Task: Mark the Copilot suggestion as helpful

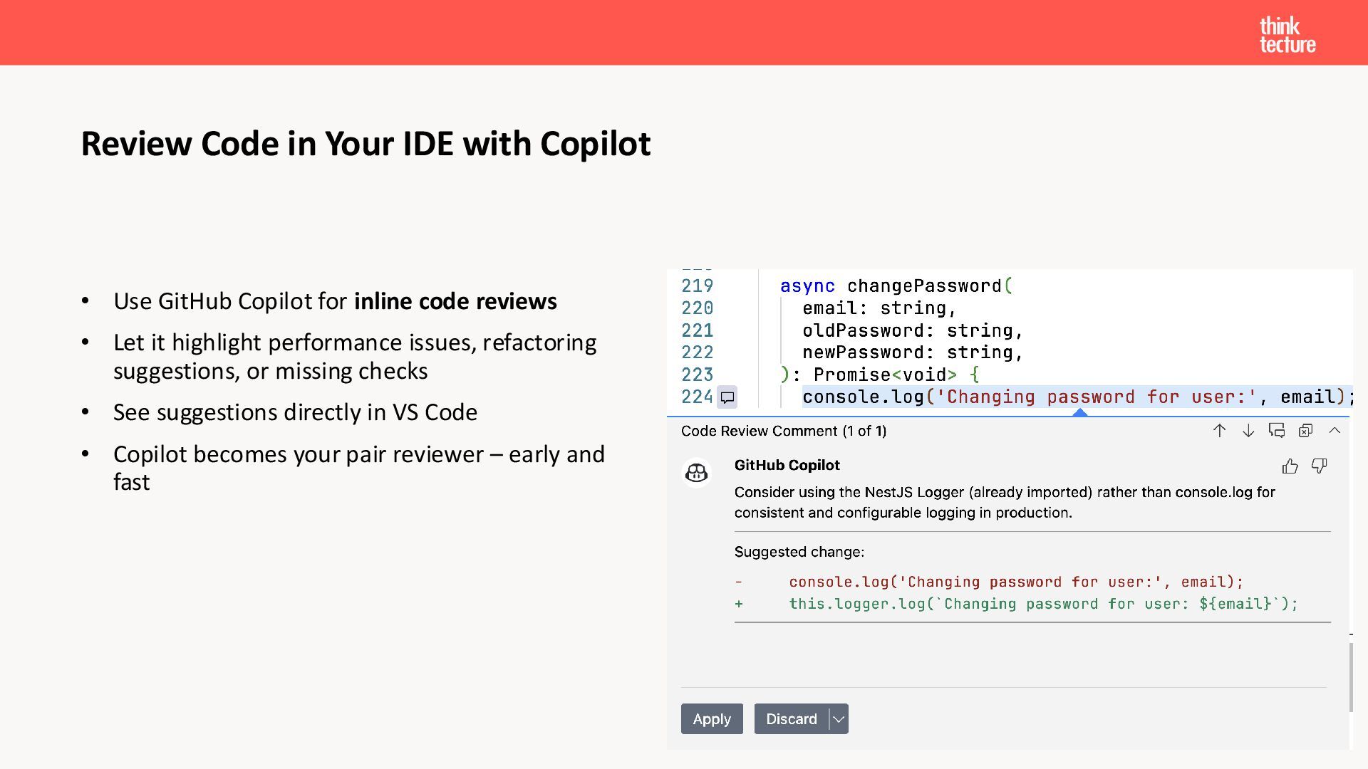Action: [x=1290, y=466]
